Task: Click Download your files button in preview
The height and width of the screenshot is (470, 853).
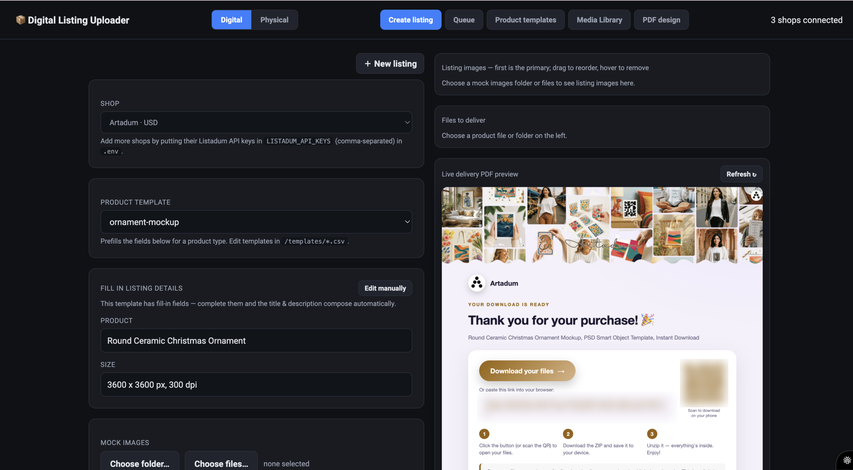Action: [527, 371]
